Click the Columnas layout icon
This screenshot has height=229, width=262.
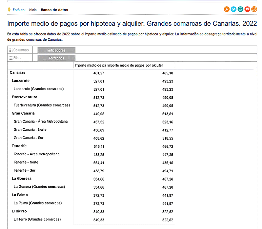pyautogui.click(x=10, y=50)
